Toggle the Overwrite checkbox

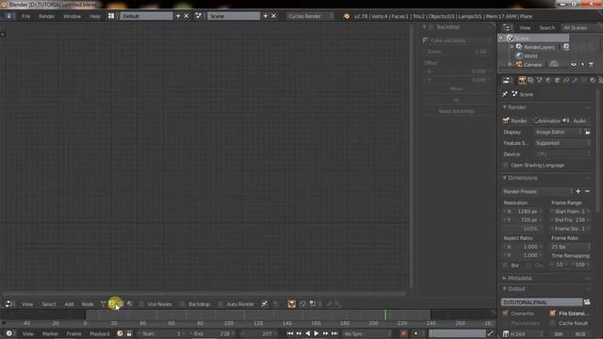pos(505,314)
